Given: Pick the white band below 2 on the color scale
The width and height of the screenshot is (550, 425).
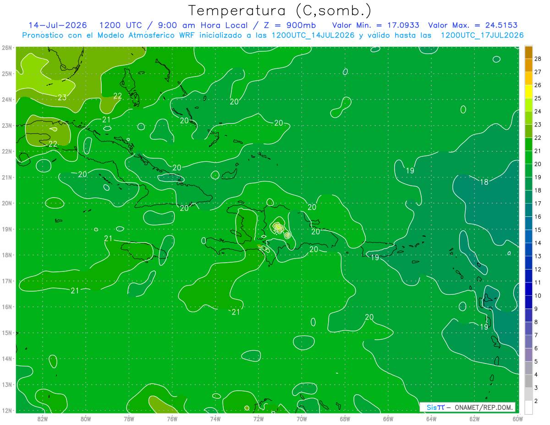Looking at the screenshot, I should (x=528, y=407).
